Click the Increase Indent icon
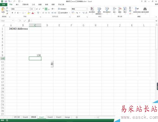The image size is (158, 122). point(55,13)
